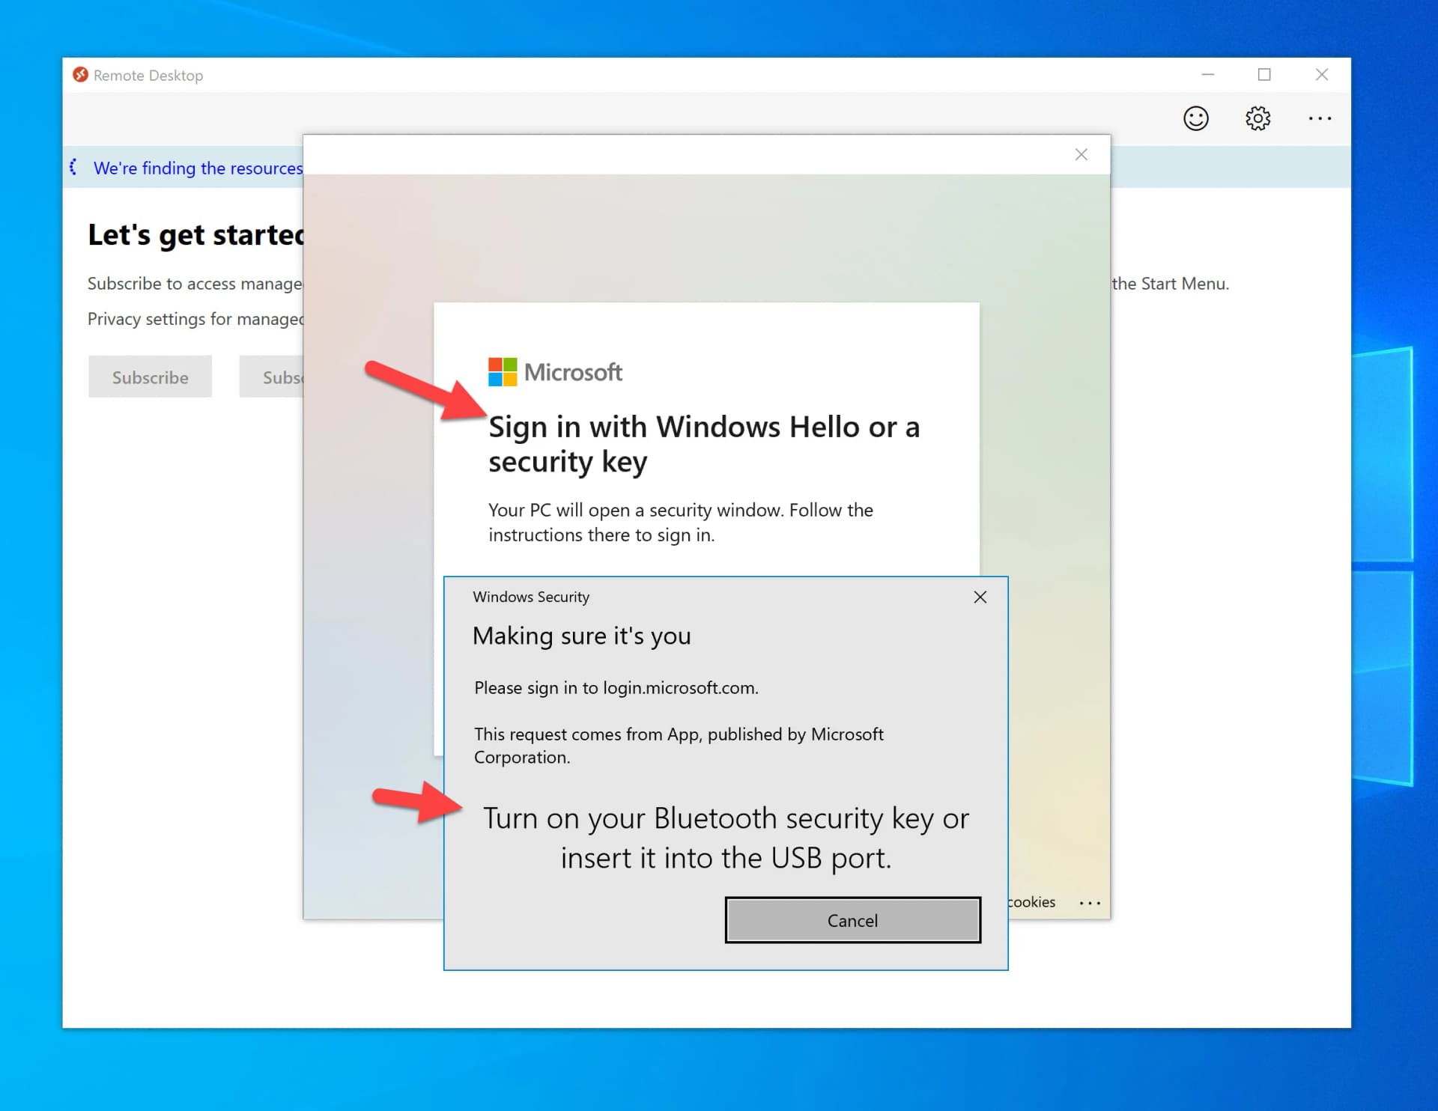Click the 'Windows Security' dialog title
1438x1111 pixels.
(x=531, y=597)
